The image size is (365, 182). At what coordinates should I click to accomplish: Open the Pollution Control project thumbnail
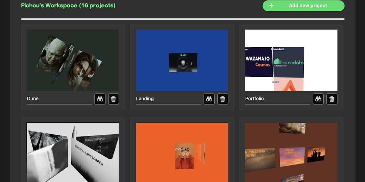point(291,152)
